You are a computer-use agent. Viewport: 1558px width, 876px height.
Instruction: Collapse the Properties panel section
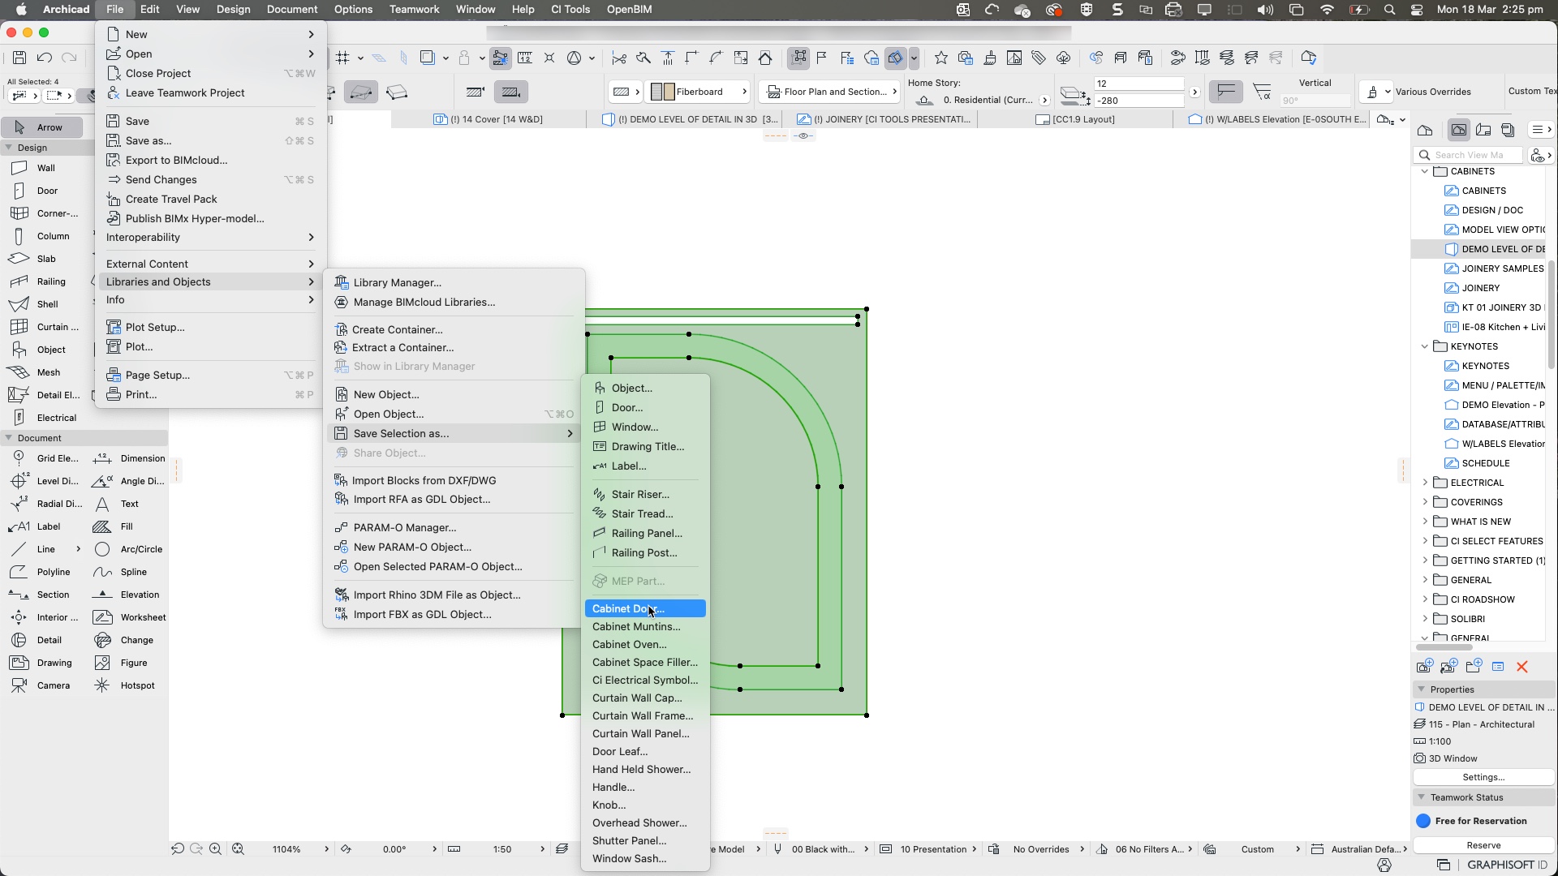point(1421,689)
